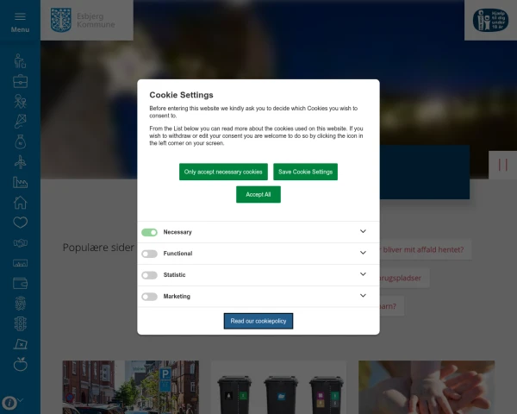Click the 'Statistic' category label
The height and width of the screenshot is (414, 517).
[x=174, y=275]
